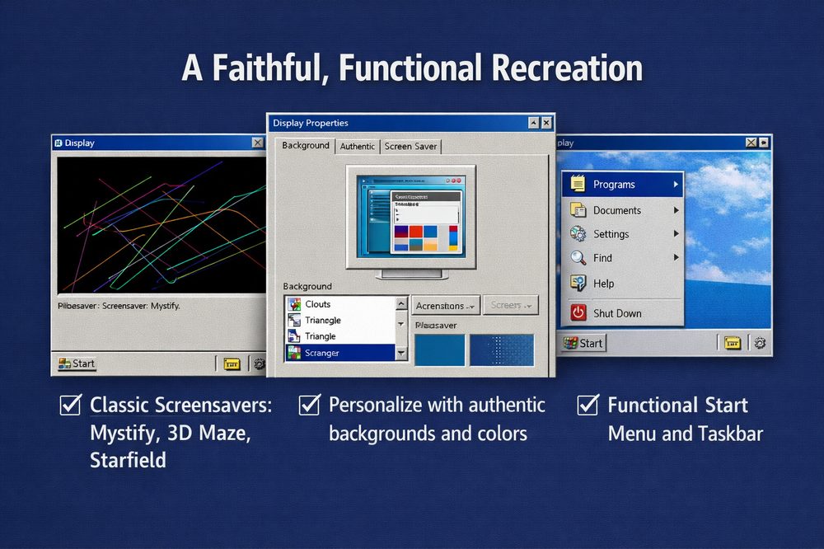
Task: Switch to the Authentic tab
Action: [x=358, y=147]
